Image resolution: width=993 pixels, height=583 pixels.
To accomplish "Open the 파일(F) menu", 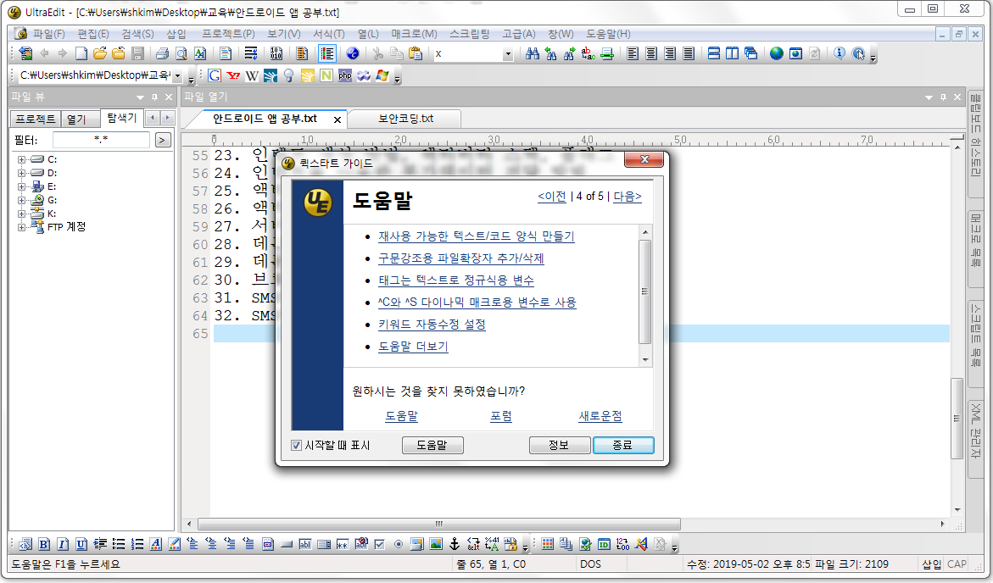I will click(49, 34).
